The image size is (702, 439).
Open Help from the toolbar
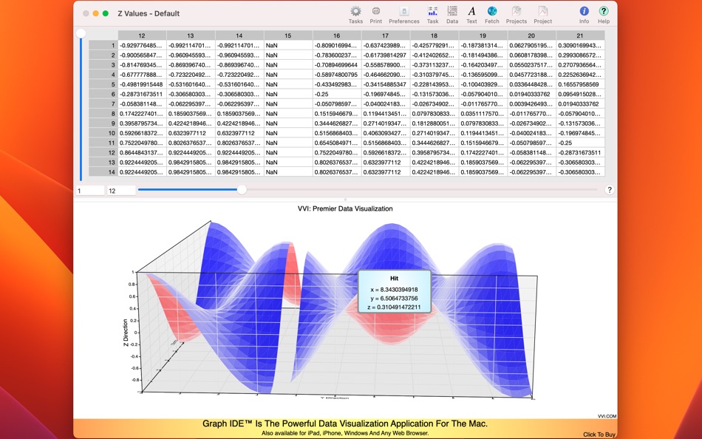(x=604, y=12)
